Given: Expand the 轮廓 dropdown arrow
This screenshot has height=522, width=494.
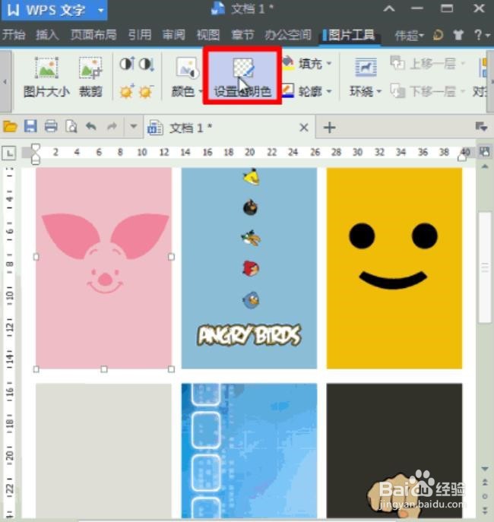Looking at the screenshot, I should (x=329, y=91).
